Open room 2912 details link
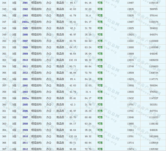Image resolution: width=166 pixels, height=151 pixels. 25,73
